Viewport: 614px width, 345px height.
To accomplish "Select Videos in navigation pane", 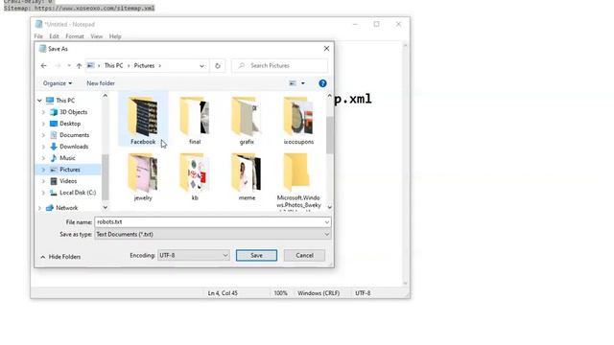I will tap(68, 181).
